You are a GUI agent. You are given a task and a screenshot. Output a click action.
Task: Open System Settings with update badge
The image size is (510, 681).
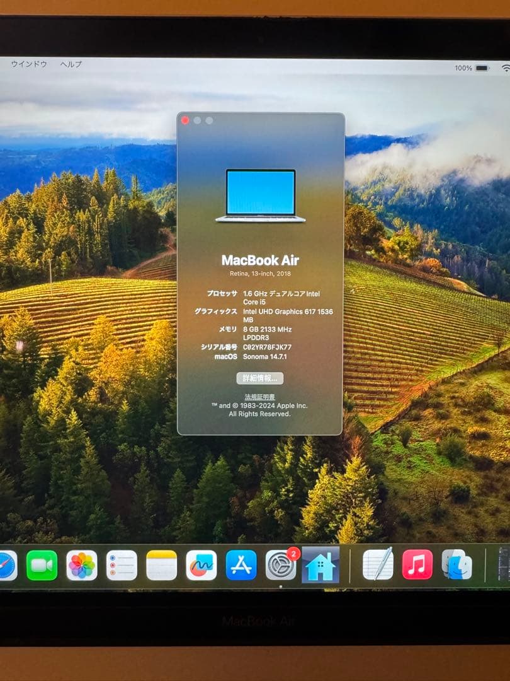[x=281, y=565]
